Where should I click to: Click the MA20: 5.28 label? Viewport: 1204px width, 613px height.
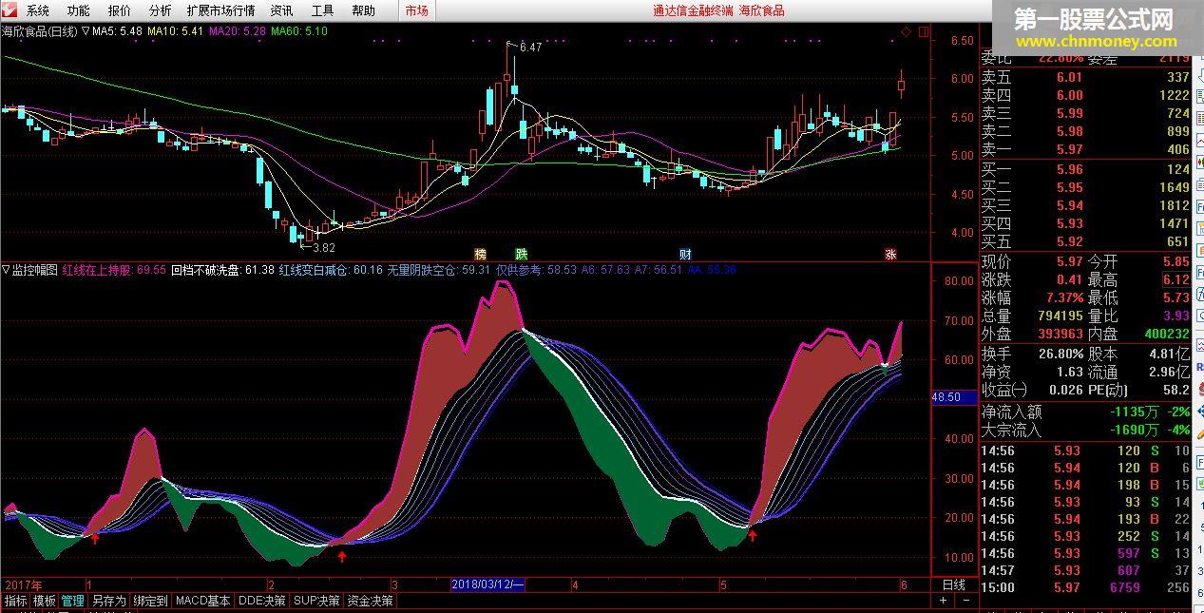point(238,31)
